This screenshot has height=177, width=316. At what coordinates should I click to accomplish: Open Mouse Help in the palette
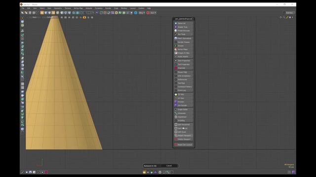click(x=183, y=72)
